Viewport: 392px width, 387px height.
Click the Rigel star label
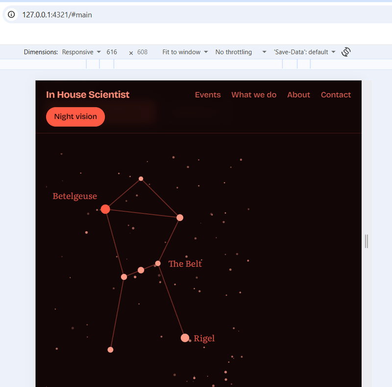(204, 339)
